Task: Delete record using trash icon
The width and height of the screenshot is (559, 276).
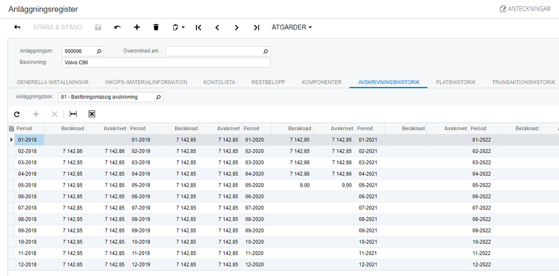Action: tap(156, 27)
